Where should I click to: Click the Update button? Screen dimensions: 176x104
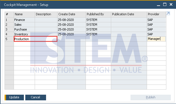[x=14, y=97]
